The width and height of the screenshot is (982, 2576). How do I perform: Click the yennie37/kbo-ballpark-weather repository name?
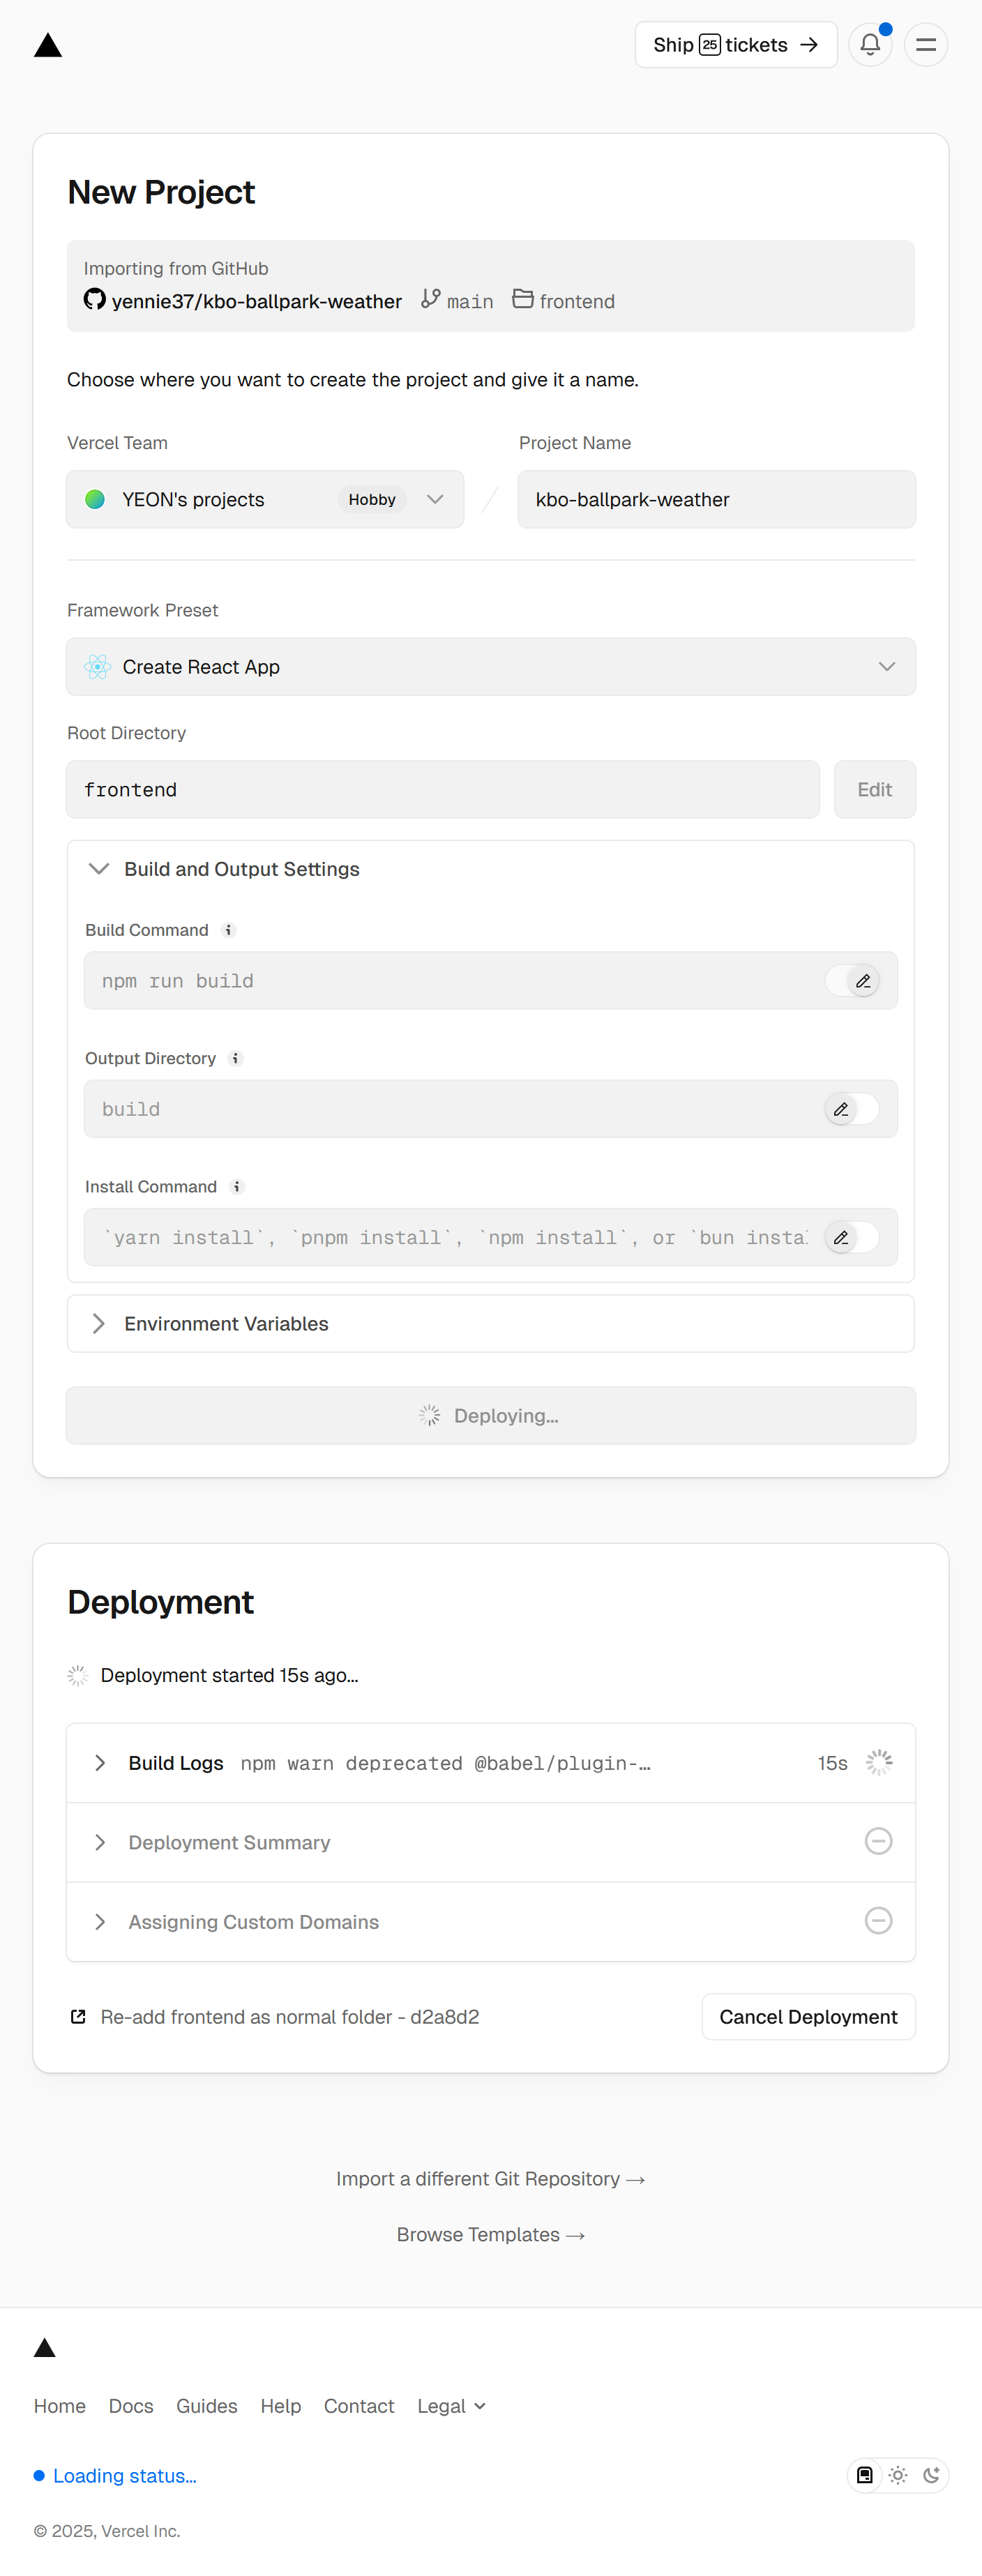click(x=257, y=301)
